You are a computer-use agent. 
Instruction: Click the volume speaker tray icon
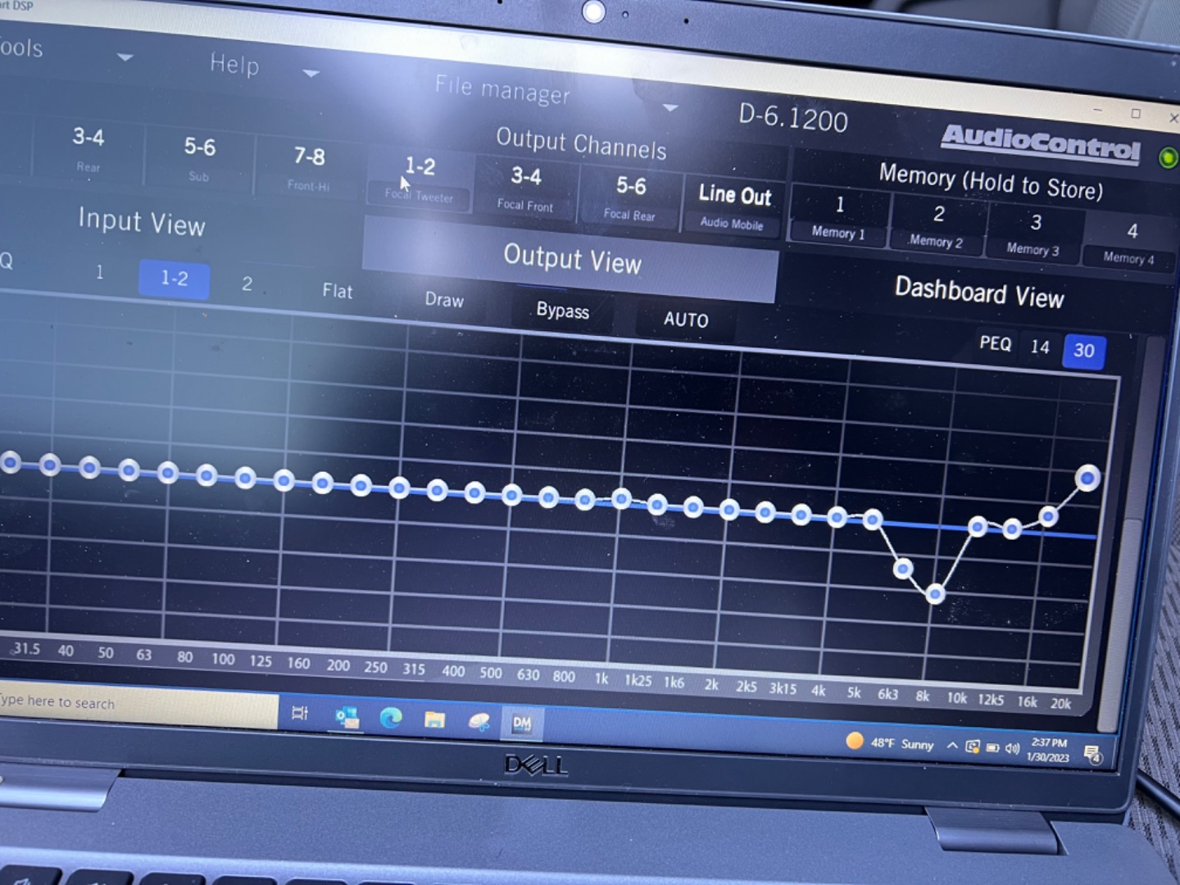click(1013, 748)
